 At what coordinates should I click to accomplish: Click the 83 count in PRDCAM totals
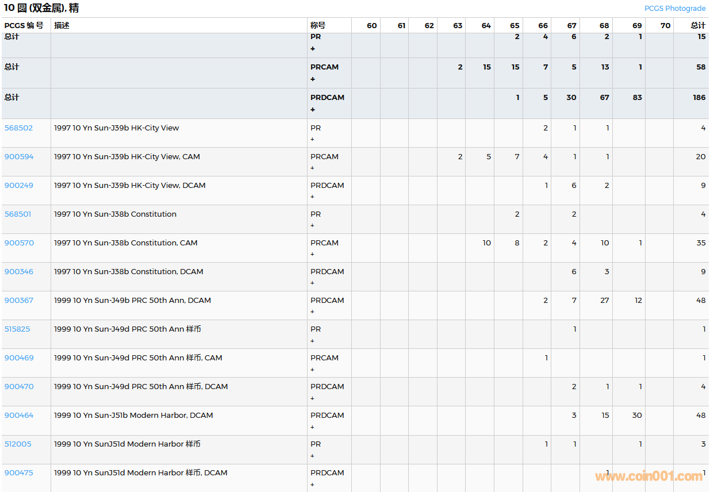click(x=636, y=98)
